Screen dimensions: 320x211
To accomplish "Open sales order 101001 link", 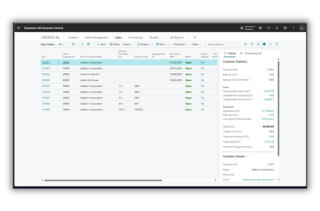I will coord(46,63).
